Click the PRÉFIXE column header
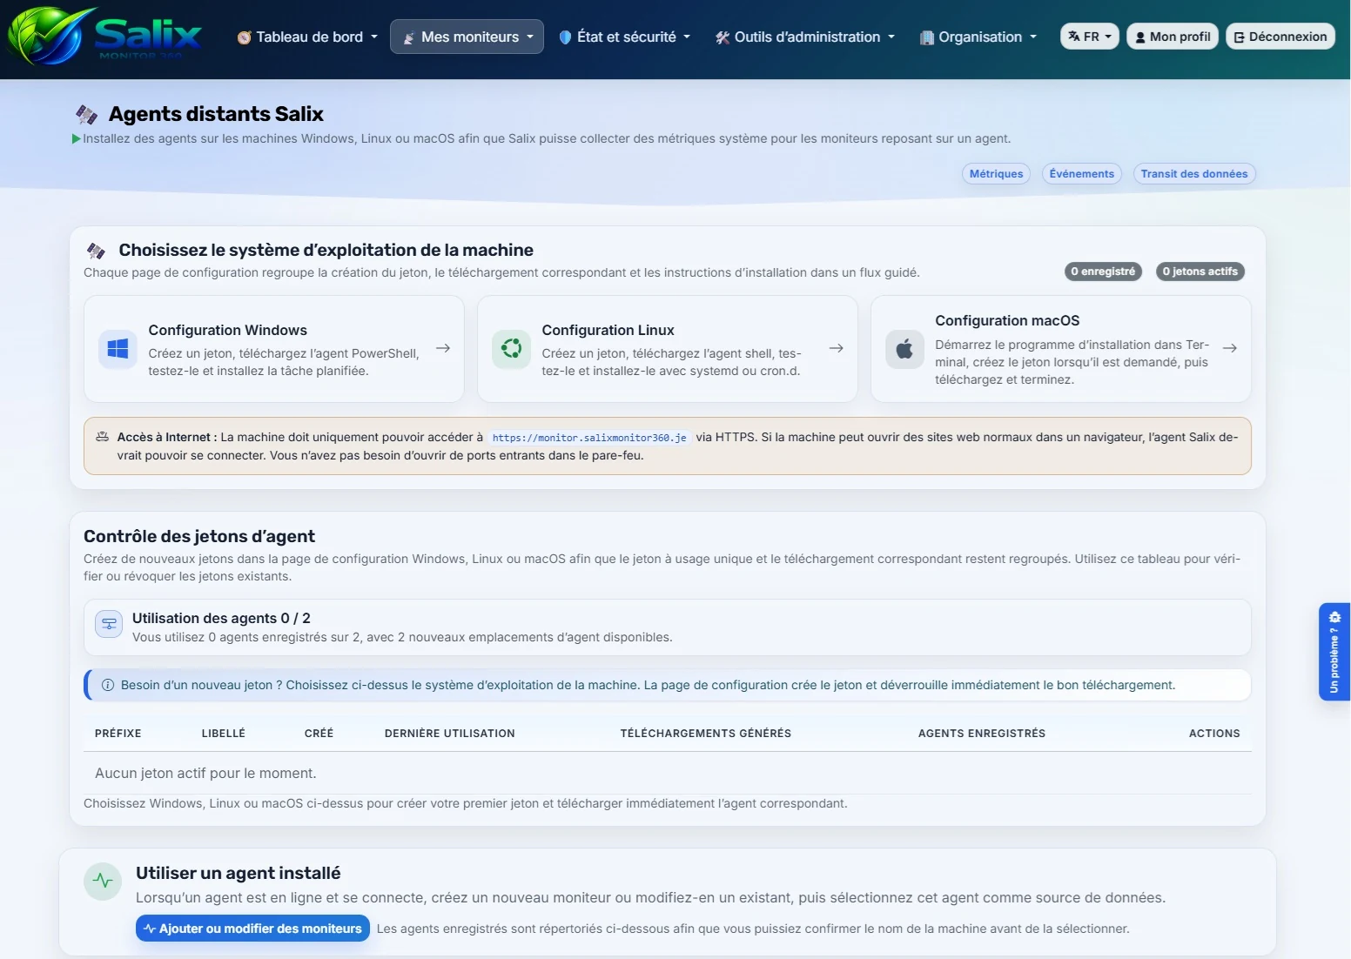This screenshot has width=1351, height=959. pyautogui.click(x=118, y=734)
